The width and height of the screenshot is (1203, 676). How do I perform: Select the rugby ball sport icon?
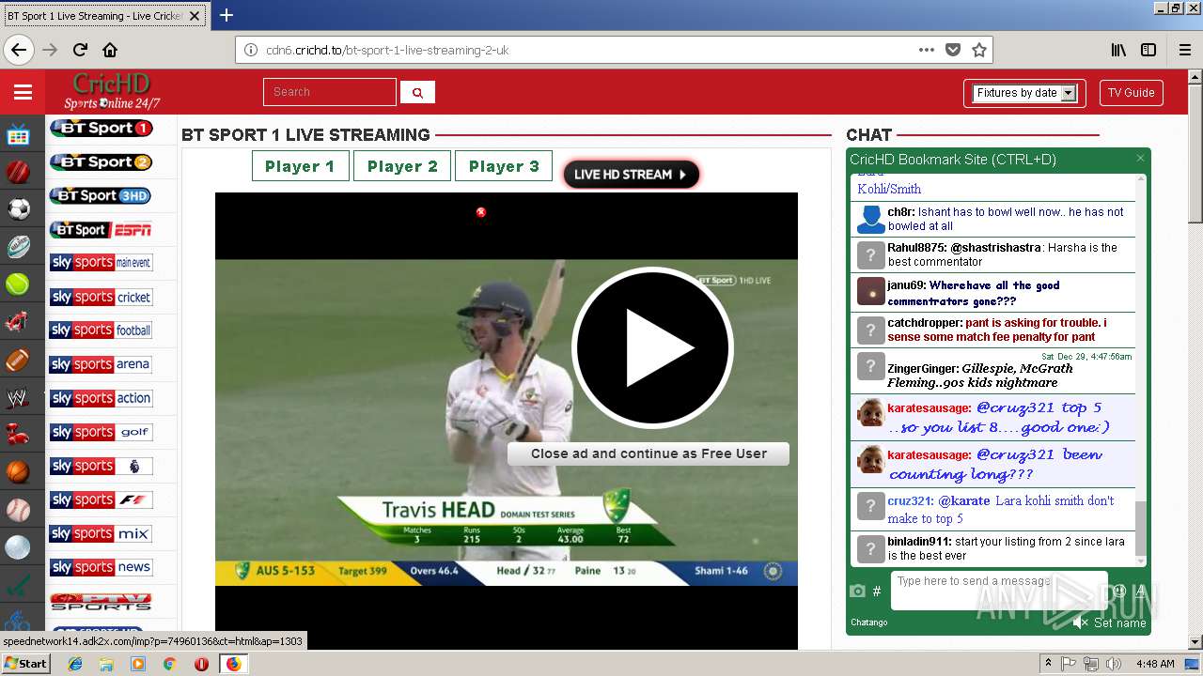[x=18, y=247]
